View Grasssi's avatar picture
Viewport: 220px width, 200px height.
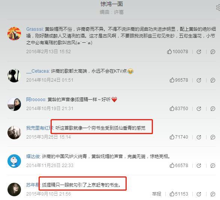tap(14, 34)
